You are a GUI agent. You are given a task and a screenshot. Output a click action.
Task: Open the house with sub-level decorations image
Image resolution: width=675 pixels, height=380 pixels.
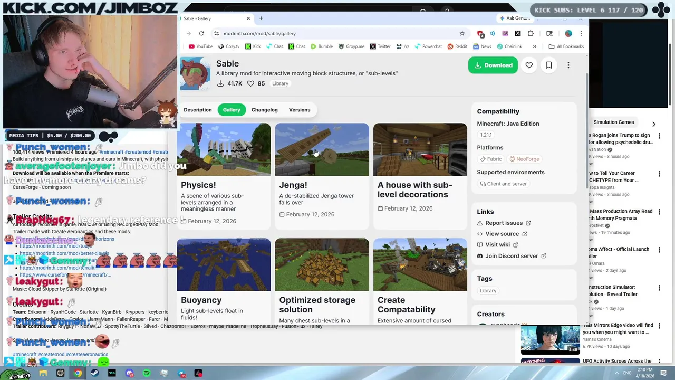(x=420, y=149)
